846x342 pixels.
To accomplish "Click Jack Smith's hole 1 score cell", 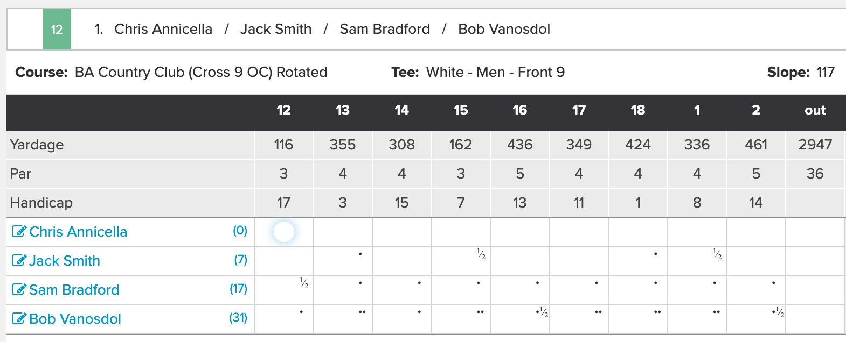I will (697, 261).
